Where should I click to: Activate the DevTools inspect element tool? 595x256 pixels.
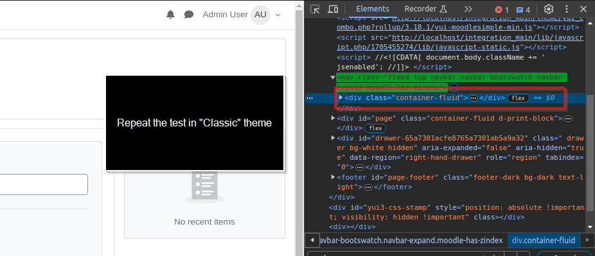pos(315,9)
